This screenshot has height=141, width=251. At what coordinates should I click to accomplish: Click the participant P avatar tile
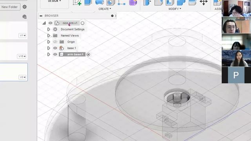pos(236,75)
